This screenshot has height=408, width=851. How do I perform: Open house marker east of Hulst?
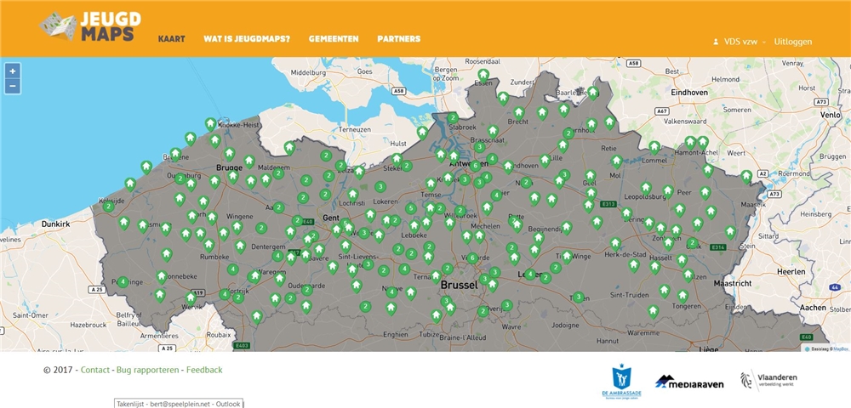pos(422,133)
